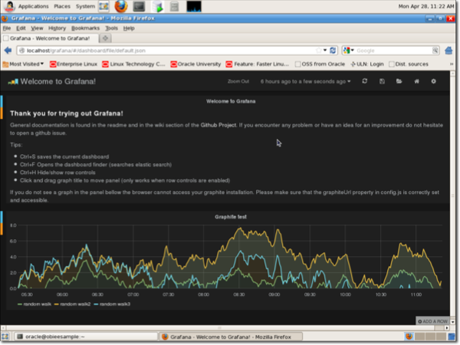The height and width of the screenshot is (345, 460).
Task: Launch Firefox from the top panel
Action: click(x=120, y=6)
